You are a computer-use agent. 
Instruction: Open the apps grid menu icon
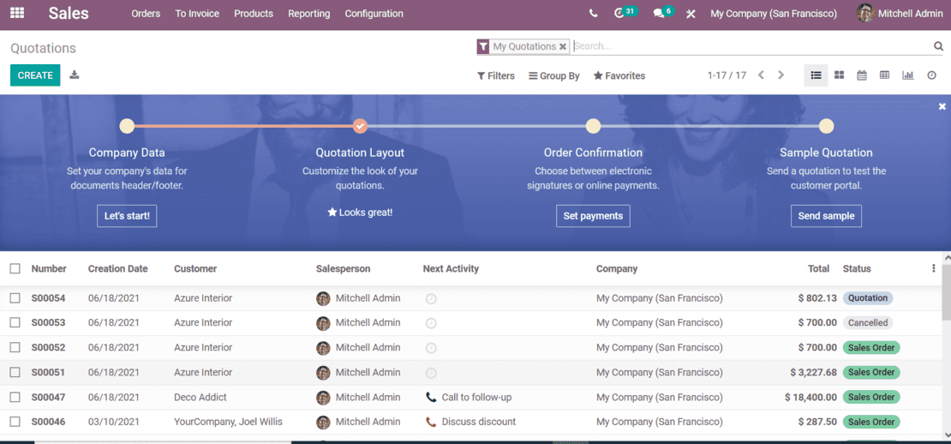(x=17, y=14)
